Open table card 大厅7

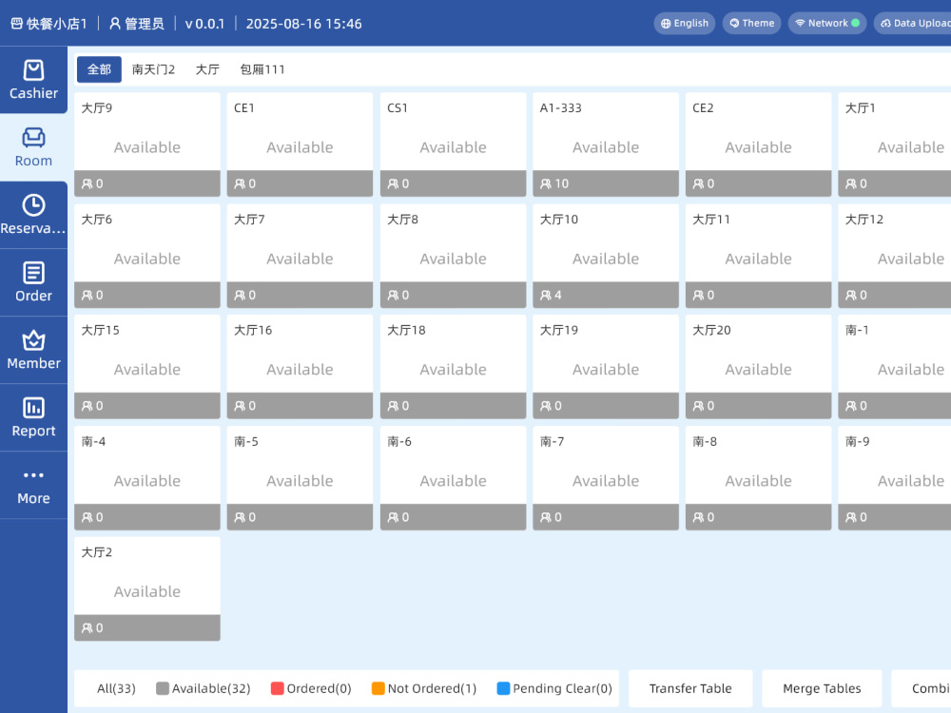point(300,256)
